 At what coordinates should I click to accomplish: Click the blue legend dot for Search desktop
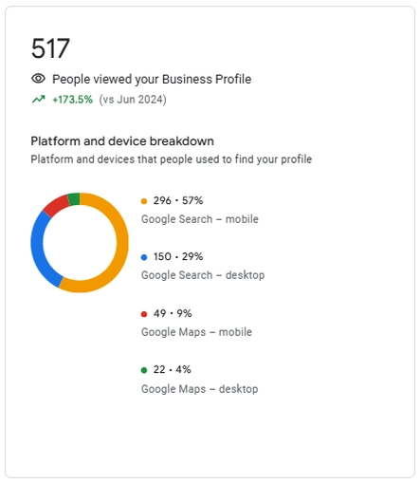(144, 257)
